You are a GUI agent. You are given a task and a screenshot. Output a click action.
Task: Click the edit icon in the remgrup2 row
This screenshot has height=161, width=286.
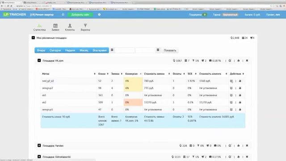coord(231,88)
